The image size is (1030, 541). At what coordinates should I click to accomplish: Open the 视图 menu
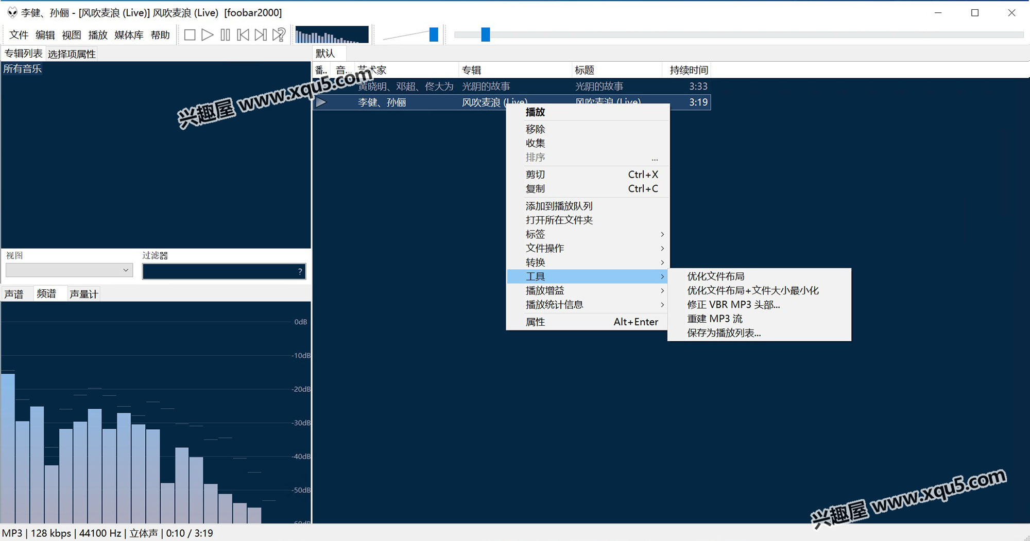[x=72, y=34]
